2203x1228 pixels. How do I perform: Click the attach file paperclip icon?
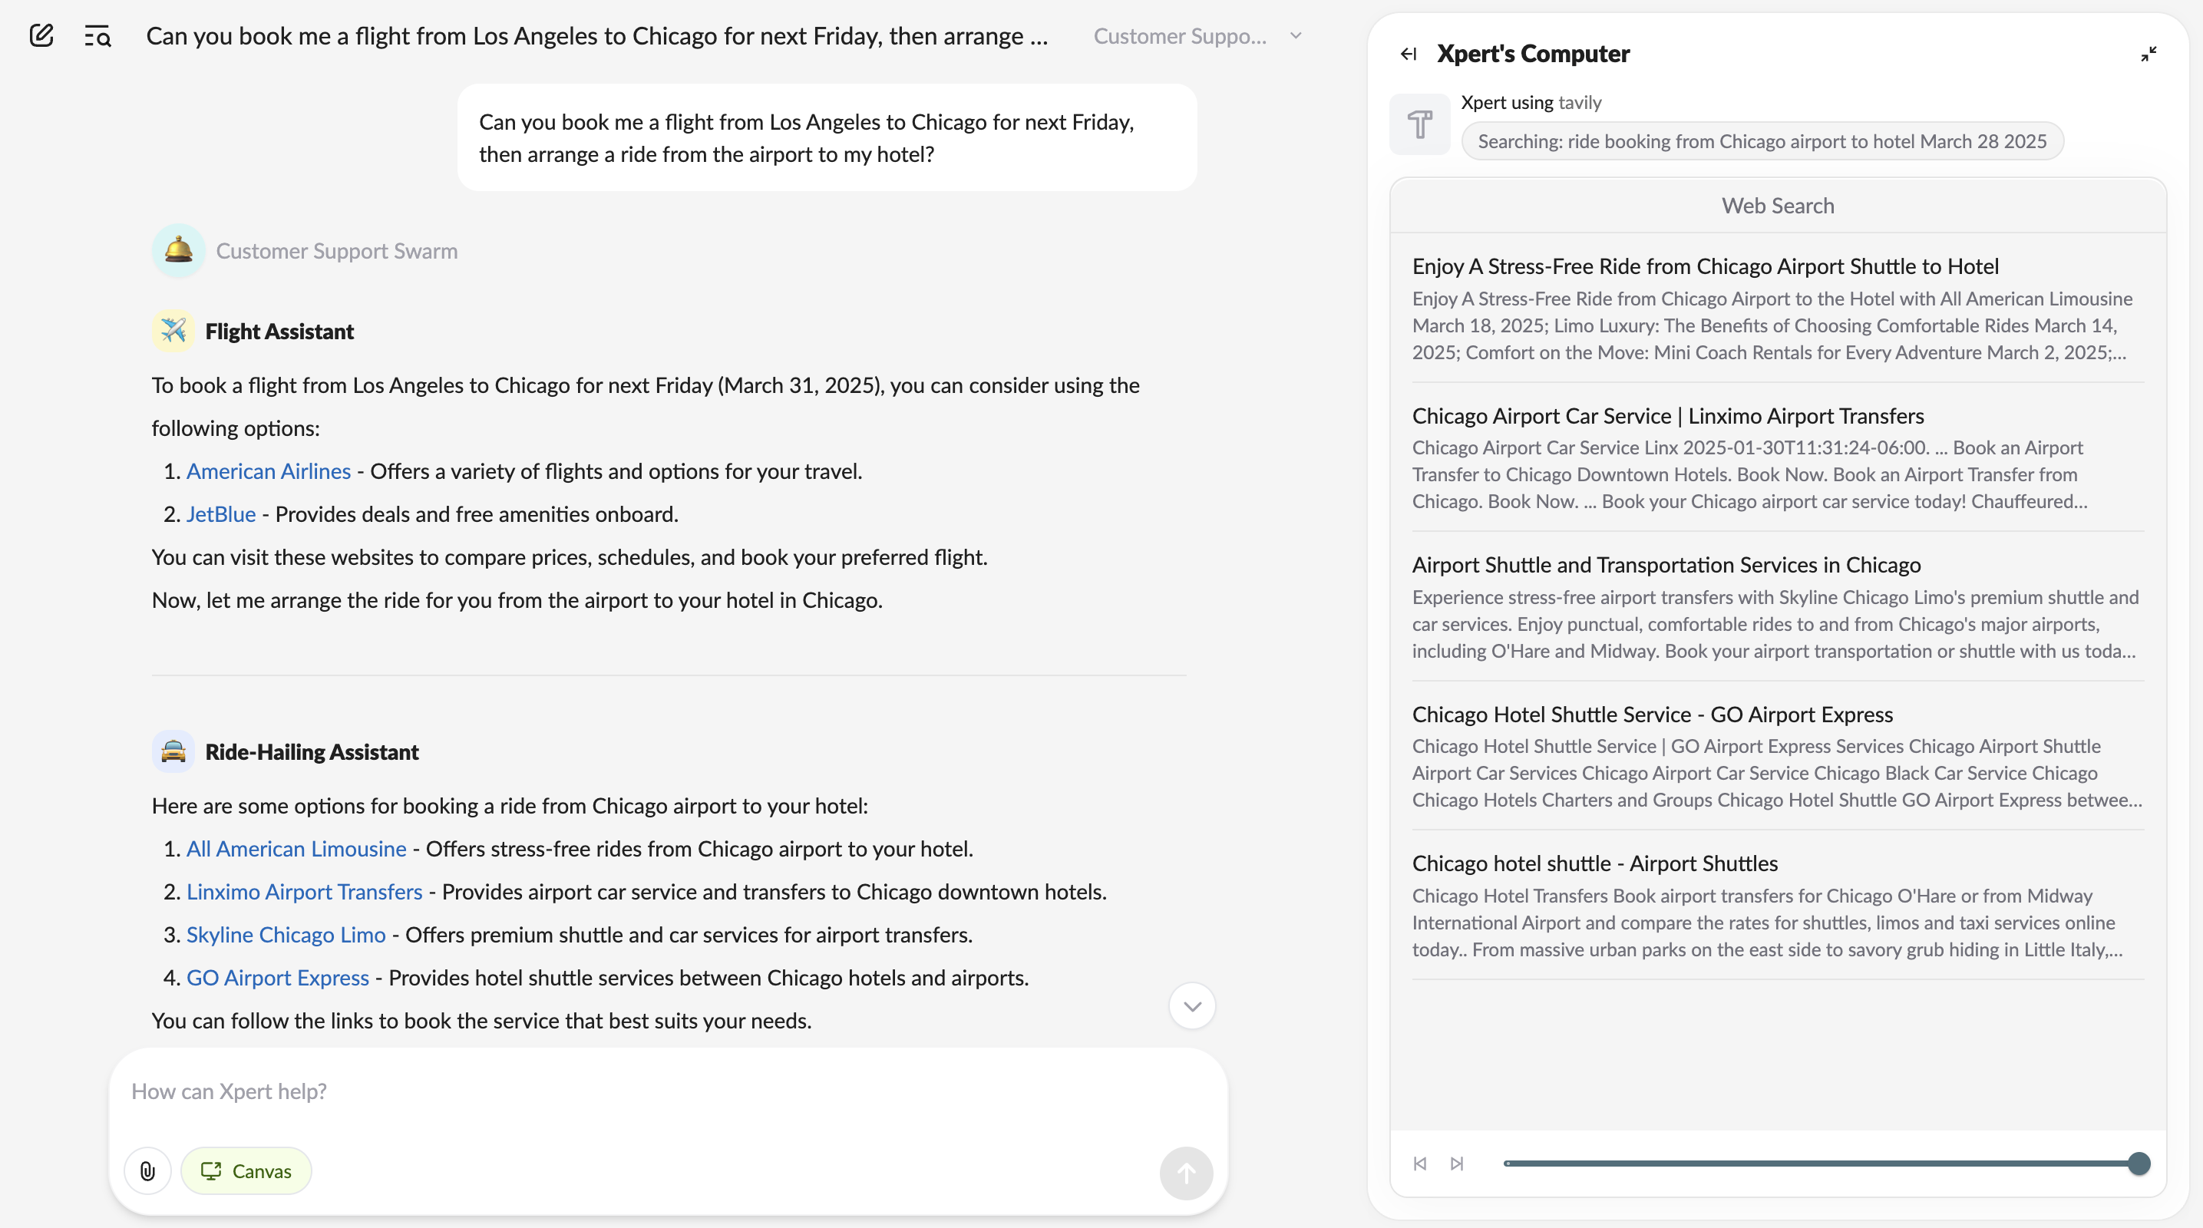pyautogui.click(x=147, y=1170)
